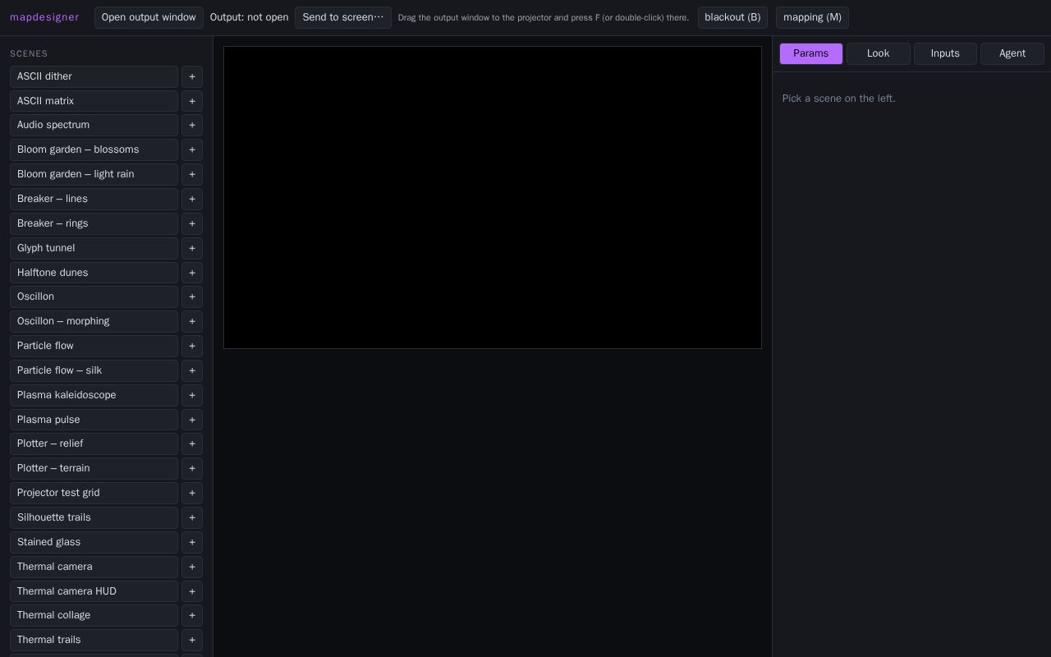This screenshot has height=657, width=1051.
Task: Select the Thermal trails scene
Action: coord(94,640)
